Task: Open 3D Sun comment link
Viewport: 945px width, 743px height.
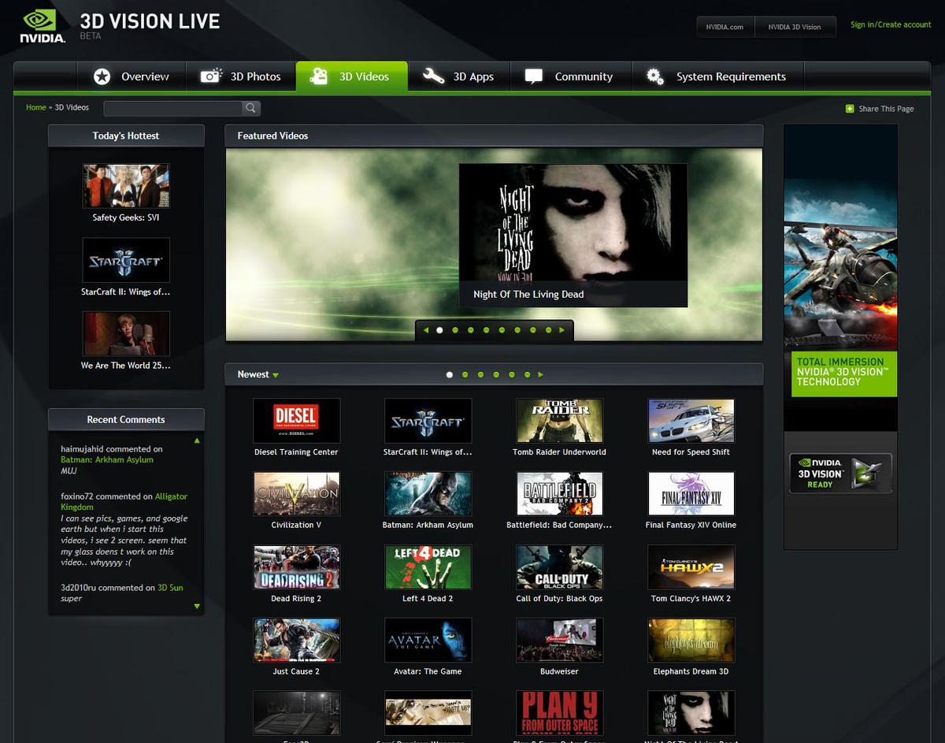Action: [170, 588]
